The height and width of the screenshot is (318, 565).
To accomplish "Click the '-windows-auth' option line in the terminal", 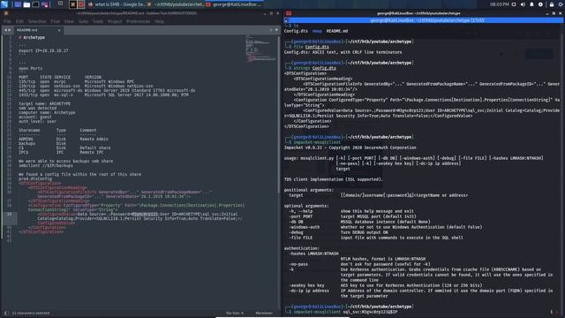I will pos(385,227).
